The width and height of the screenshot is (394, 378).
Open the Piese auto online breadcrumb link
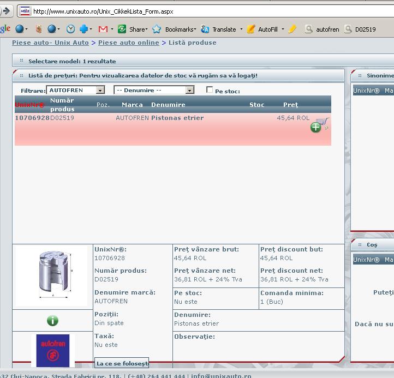coord(129,43)
